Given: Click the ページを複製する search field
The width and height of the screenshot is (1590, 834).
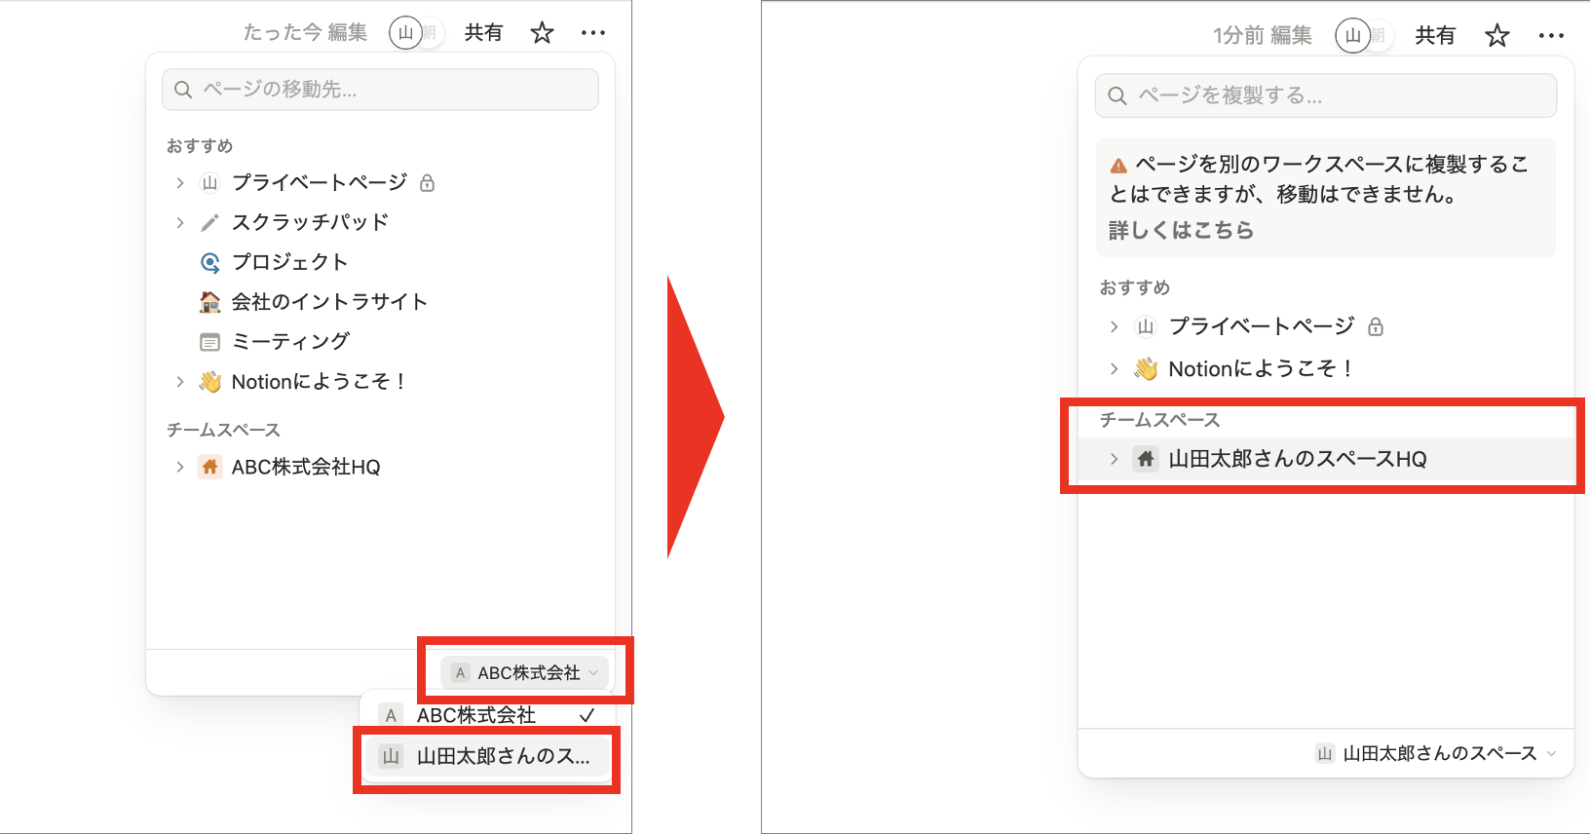Looking at the screenshot, I should tap(1326, 95).
